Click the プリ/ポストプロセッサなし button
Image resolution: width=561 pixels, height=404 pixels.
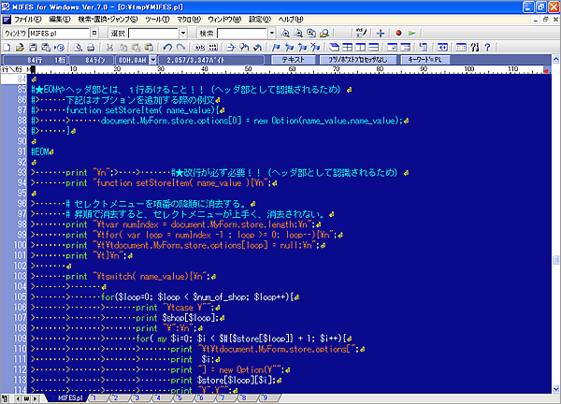358,60
